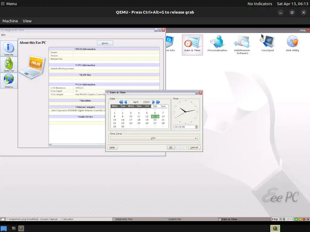Click the Home icon in the Eee PC taskbar
Screen dimensions: 310x232
(x=3, y=219)
